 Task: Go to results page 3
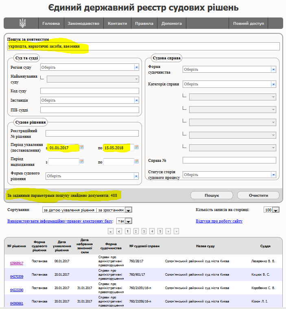click(x=144, y=231)
